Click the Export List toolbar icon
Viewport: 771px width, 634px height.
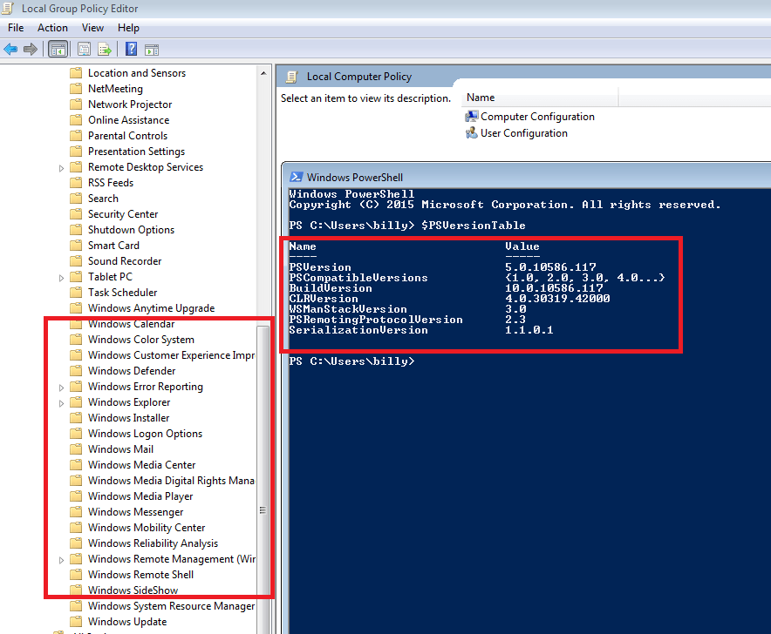106,49
